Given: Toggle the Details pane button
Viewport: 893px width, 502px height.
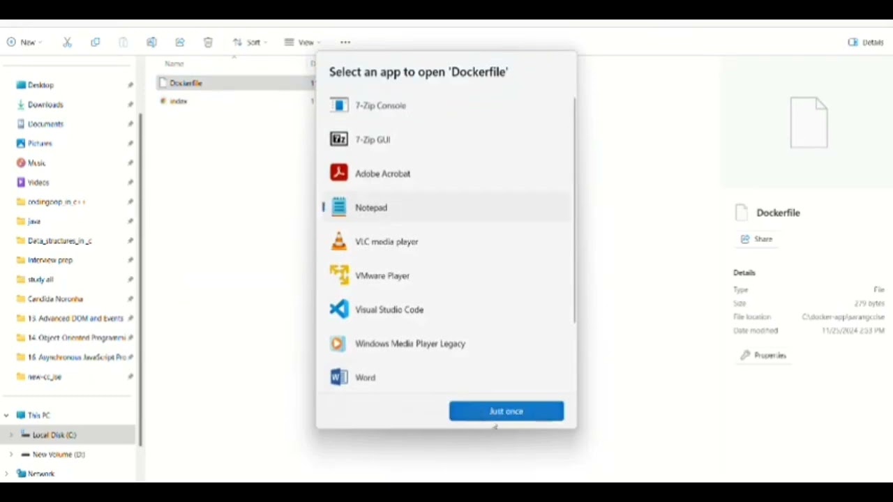Looking at the screenshot, I should [866, 43].
